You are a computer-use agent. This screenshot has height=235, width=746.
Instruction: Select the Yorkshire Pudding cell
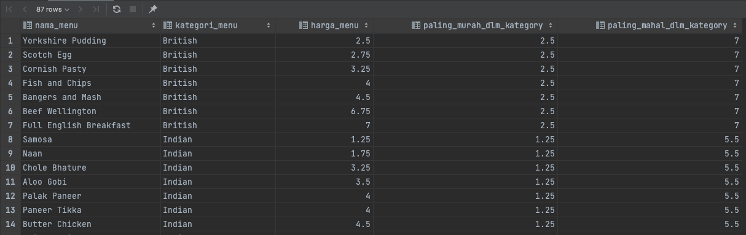pos(90,40)
